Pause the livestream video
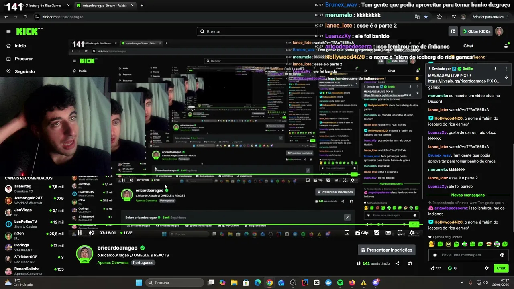This screenshot has width=514, height=289. pos(80,233)
